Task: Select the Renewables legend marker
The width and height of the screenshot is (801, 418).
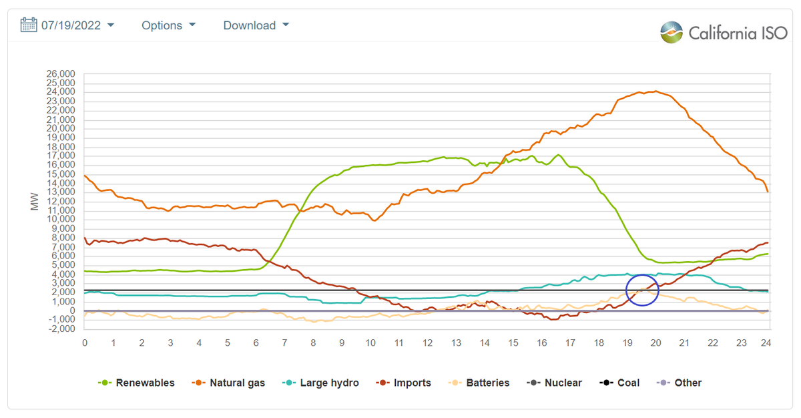Action: tap(104, 382)
